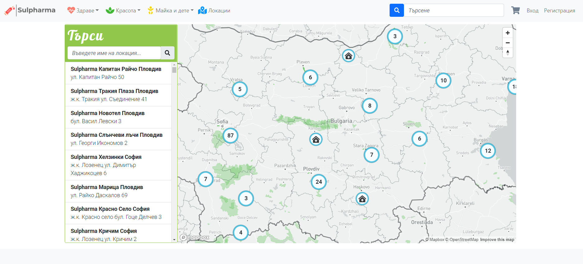This screenshot has width=583, height=264.
Task: Expand the Майка и дете menu
Action: click(x=170, y=11)
